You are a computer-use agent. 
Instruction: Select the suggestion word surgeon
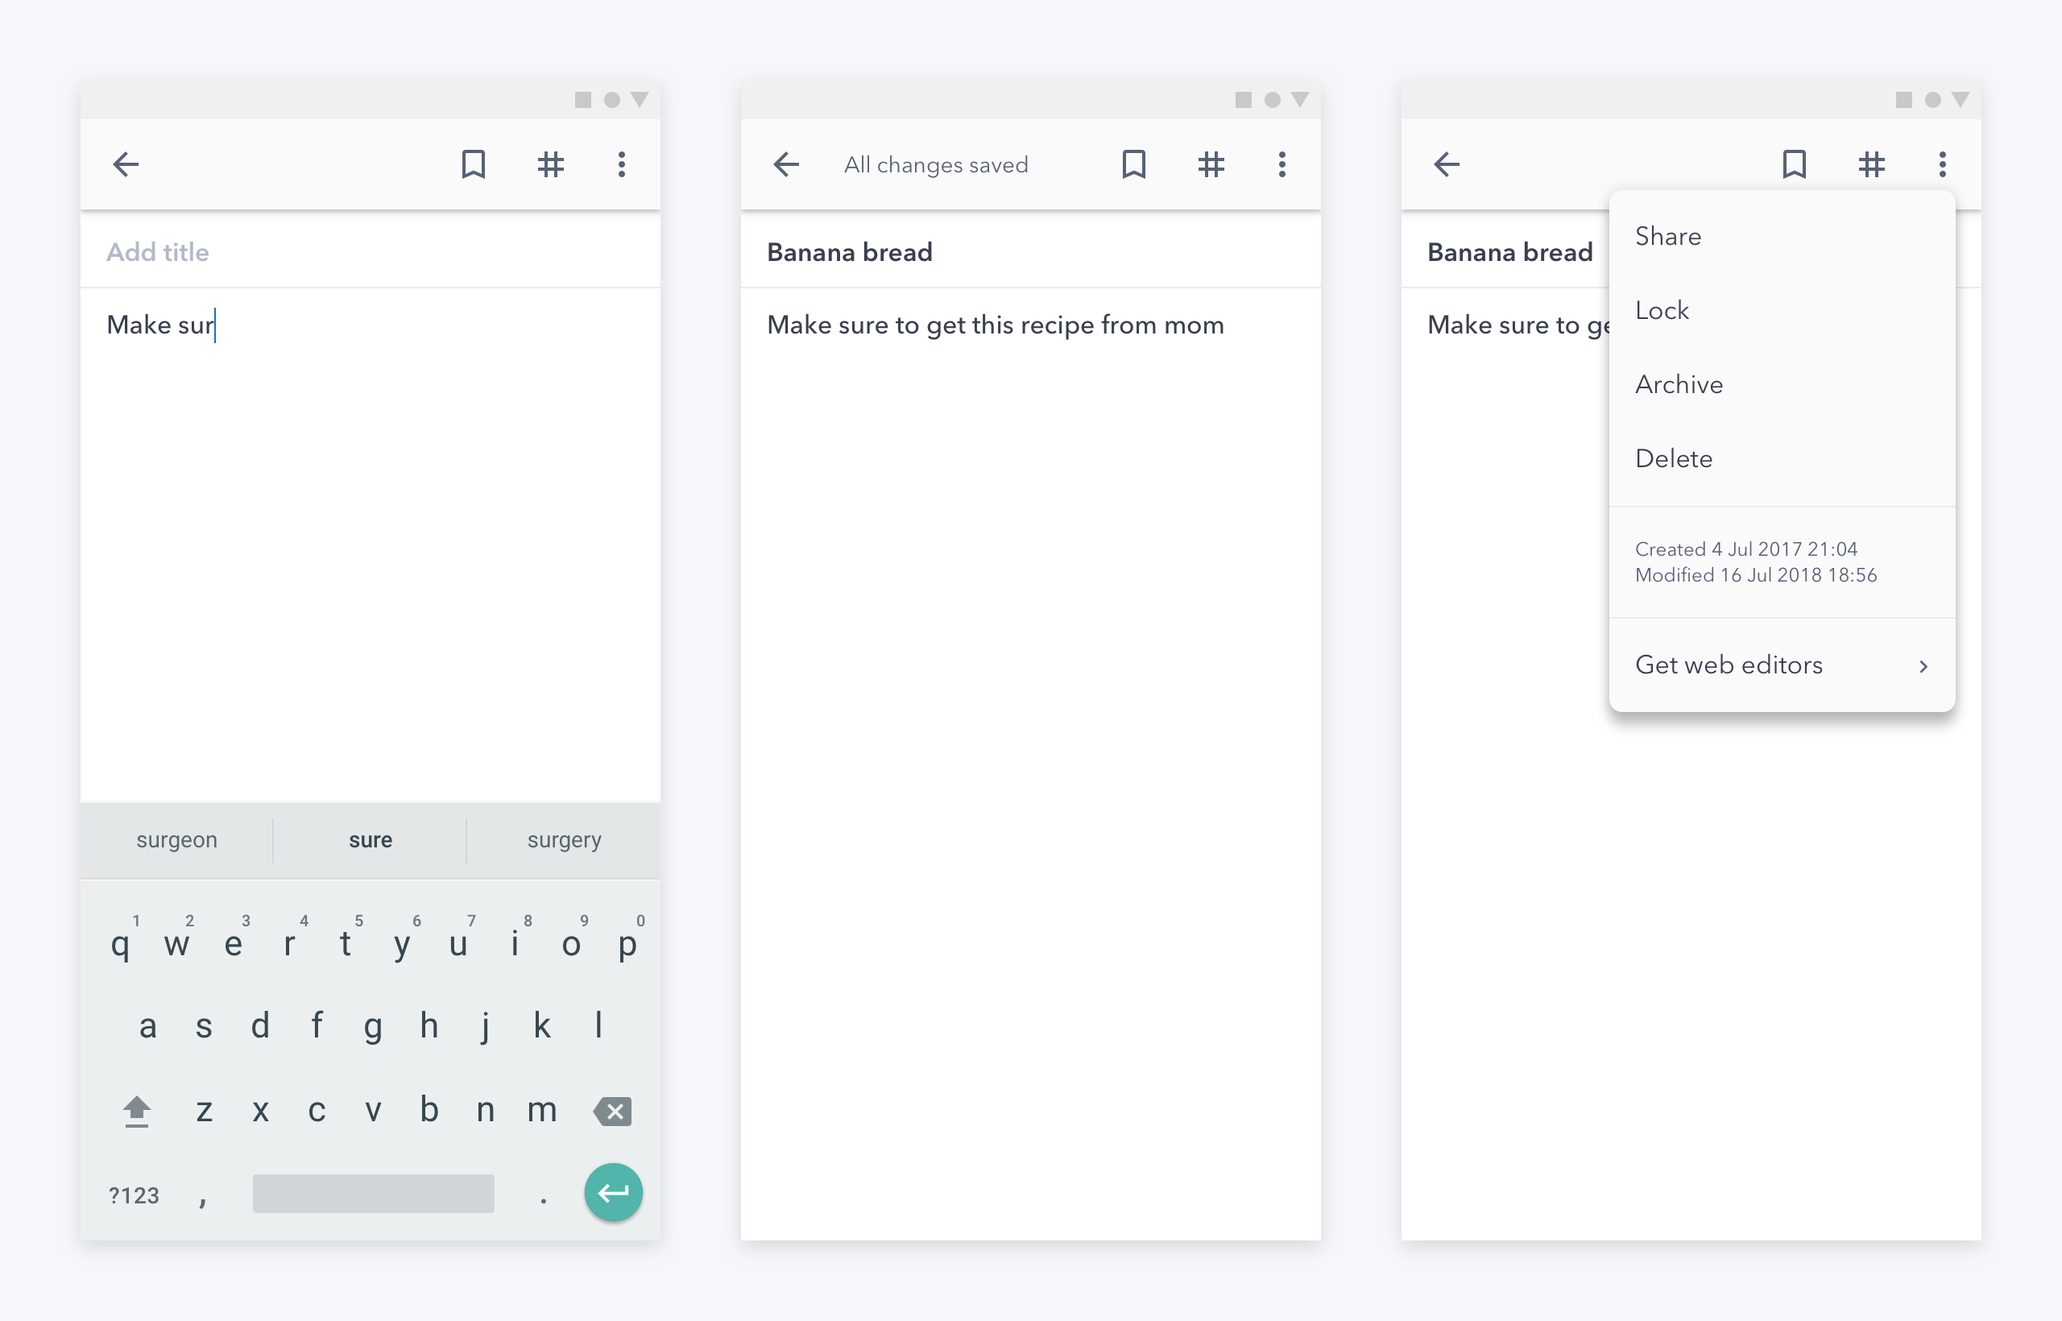pyautogui.click(x=176, y=840)
